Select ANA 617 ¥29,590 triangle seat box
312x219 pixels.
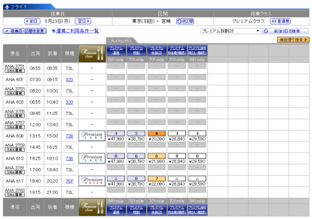[x=197, y=179]
